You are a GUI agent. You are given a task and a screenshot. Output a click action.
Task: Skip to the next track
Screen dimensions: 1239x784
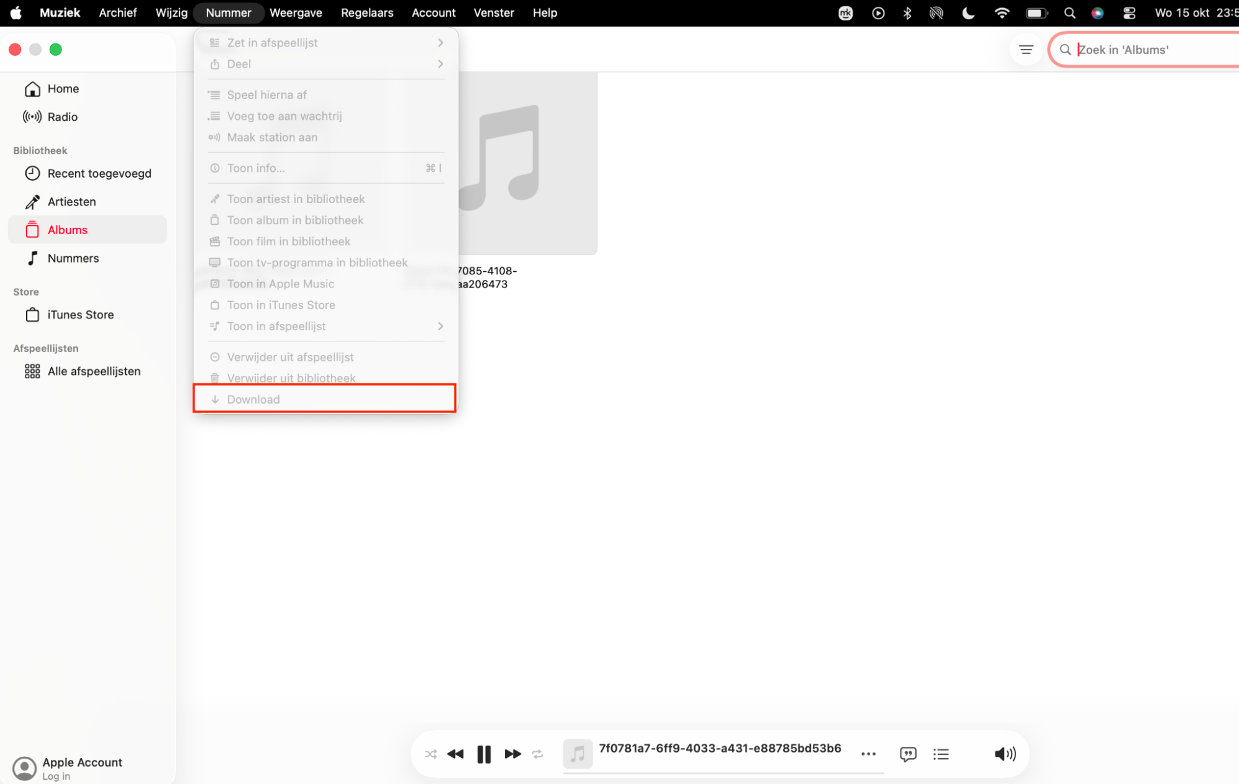pos(513,754)
